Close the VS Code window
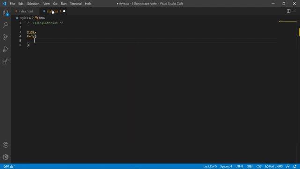The image size is (300, 169). pos(295,4)
